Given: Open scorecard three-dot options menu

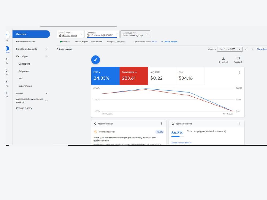Looking at the screenshot, I should coord(239,73).
